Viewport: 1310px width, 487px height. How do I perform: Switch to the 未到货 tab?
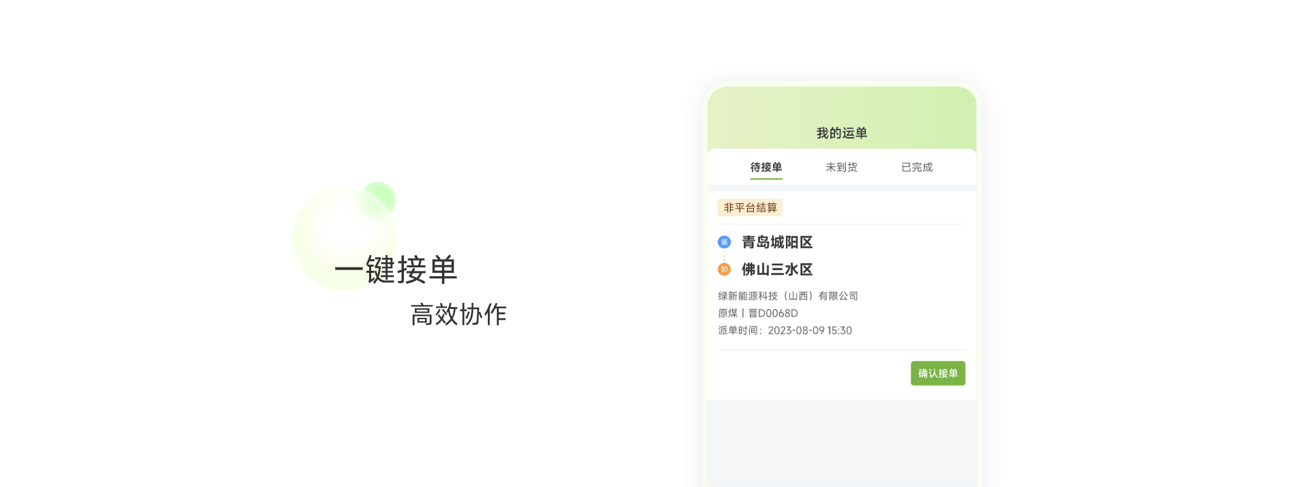pos(841,167)
